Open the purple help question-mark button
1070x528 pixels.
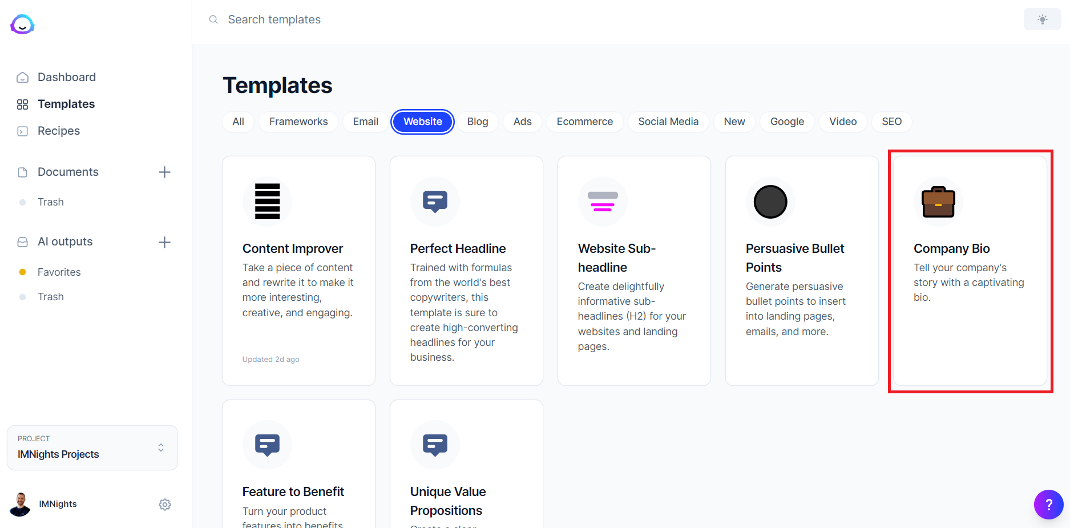1048,505
